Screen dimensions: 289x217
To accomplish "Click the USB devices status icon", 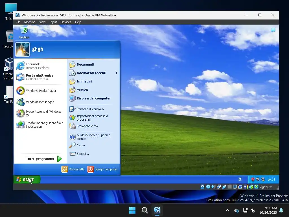I will (x=224, y=187).
